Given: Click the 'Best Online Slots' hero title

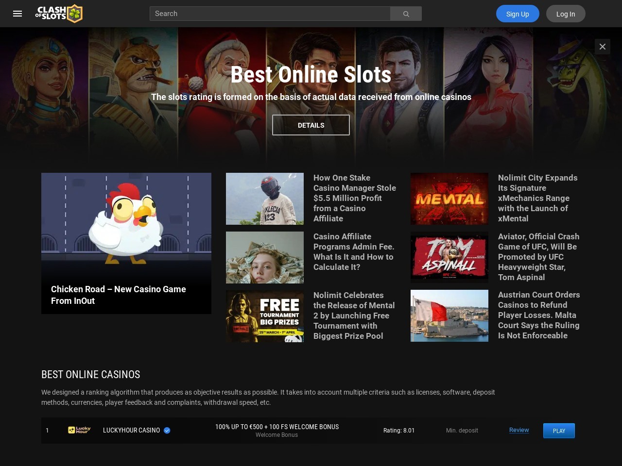Looking at the screenshot, I should (311, 74).
